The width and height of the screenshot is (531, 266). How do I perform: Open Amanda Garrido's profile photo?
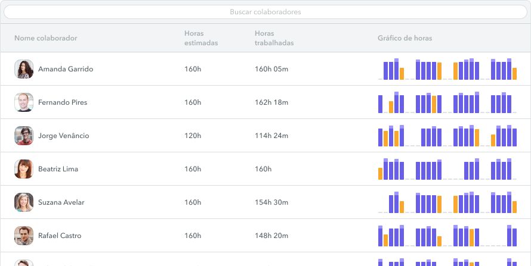24,69
